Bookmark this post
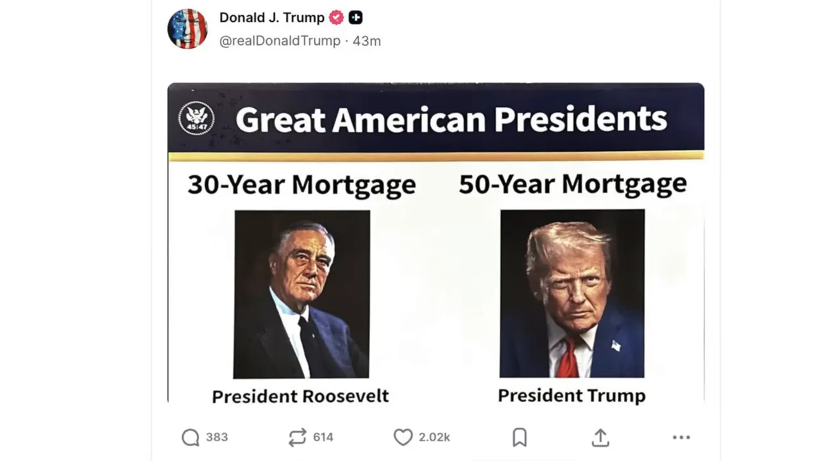This screenshot has width=821, height=461. [x=520, y=437]
